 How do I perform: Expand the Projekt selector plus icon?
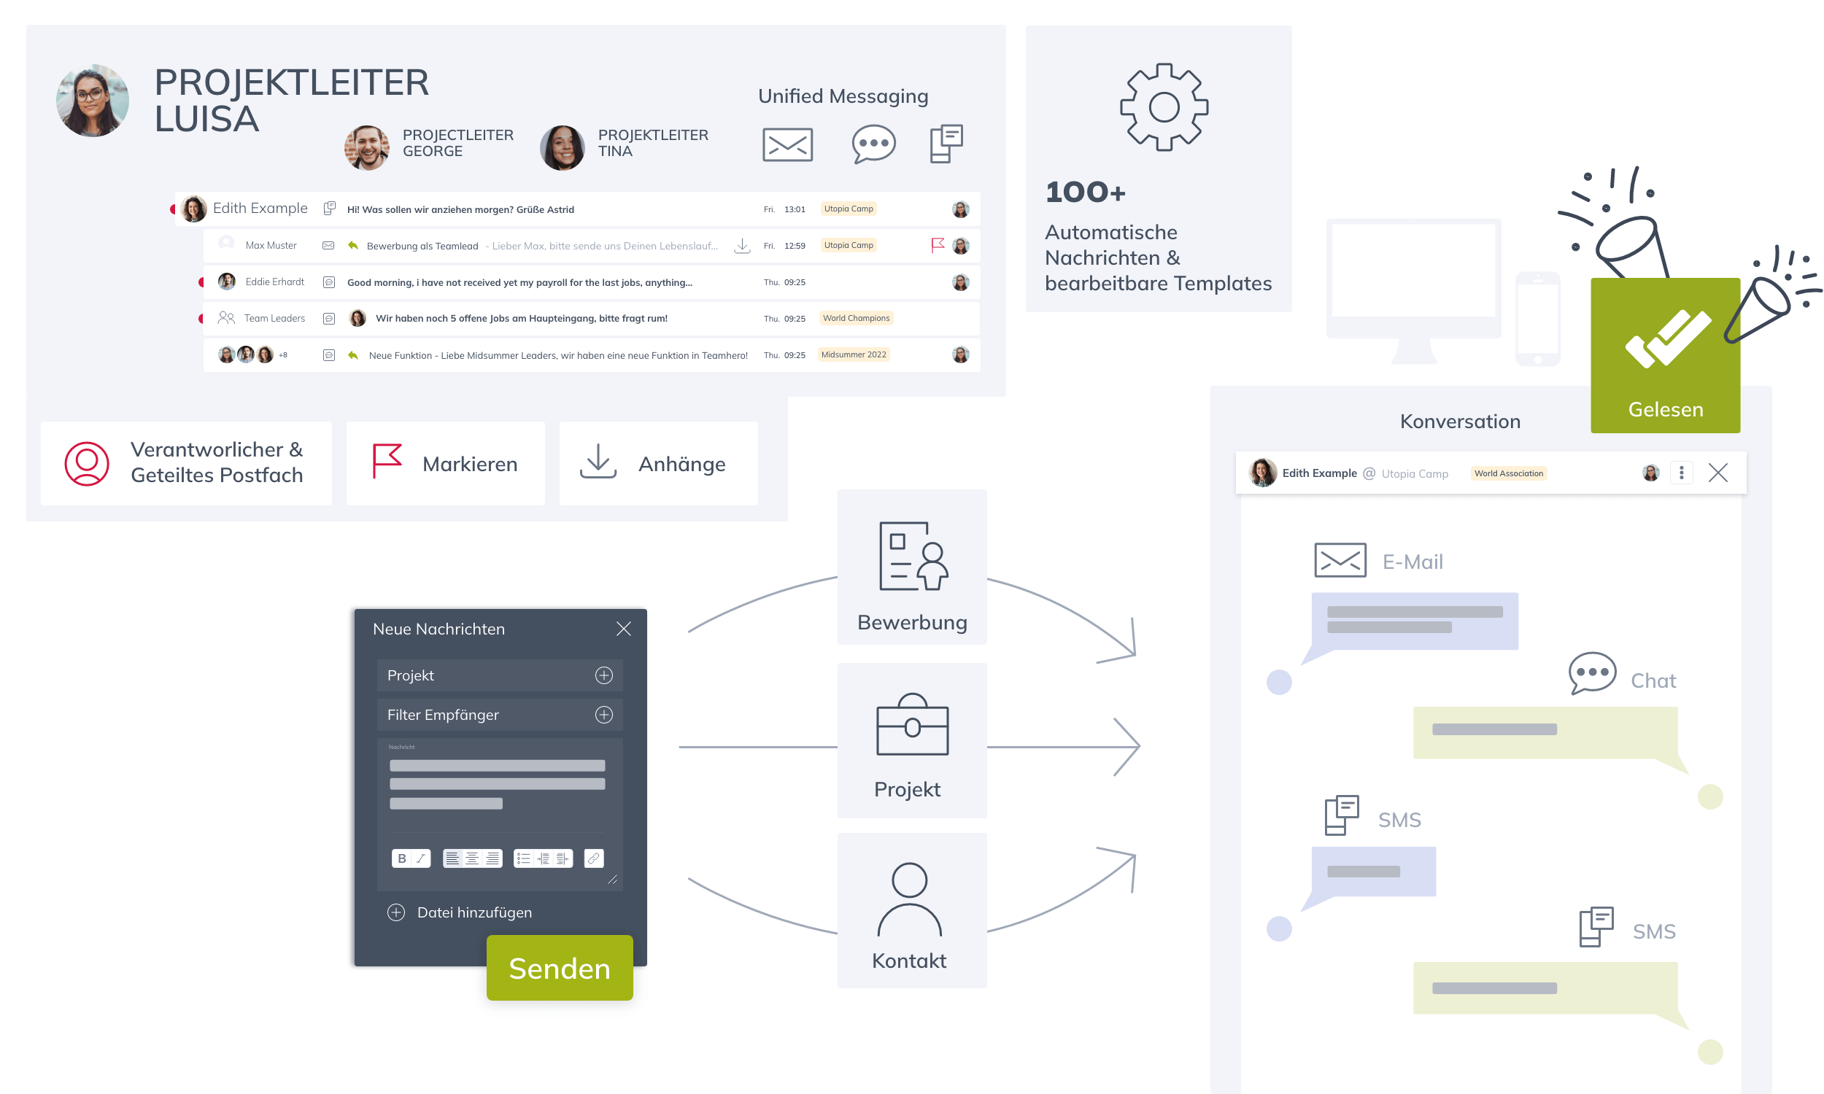603,675
